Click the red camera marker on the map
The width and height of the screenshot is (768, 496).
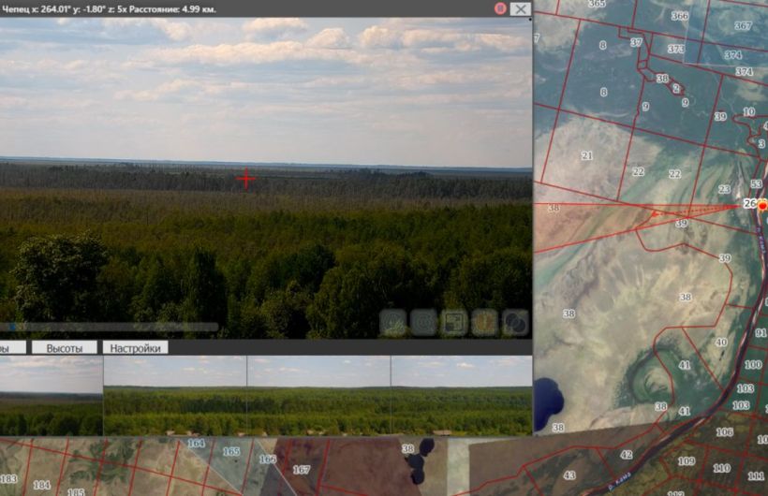(x=762, y=206)
